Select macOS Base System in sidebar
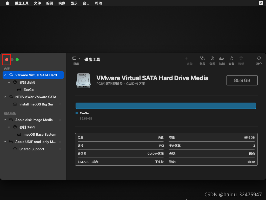The width and height of the screenshot is (266, 200). tap(40, 134)
